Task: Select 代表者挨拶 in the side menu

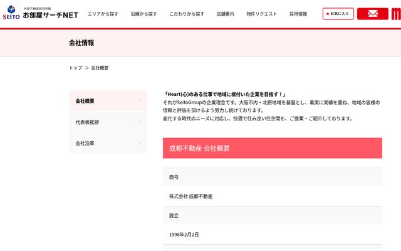Action: pos(108,122)
